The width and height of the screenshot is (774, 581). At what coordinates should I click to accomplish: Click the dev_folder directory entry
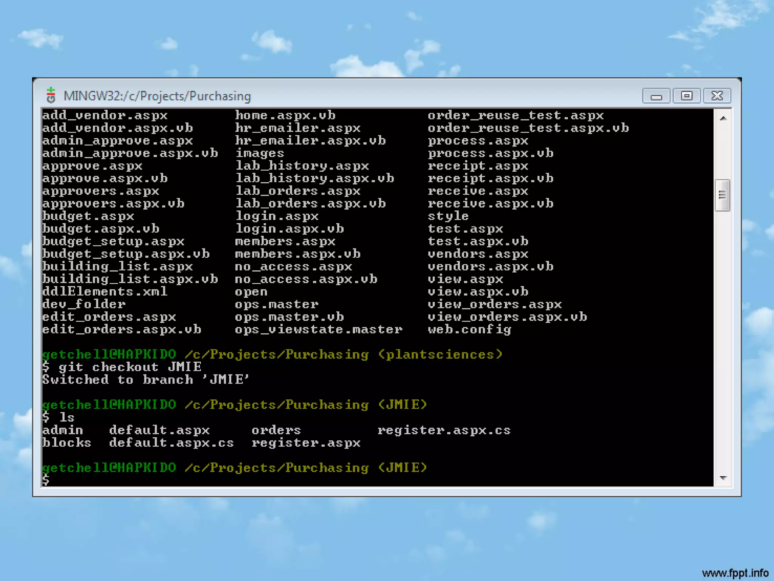[84, 304]
